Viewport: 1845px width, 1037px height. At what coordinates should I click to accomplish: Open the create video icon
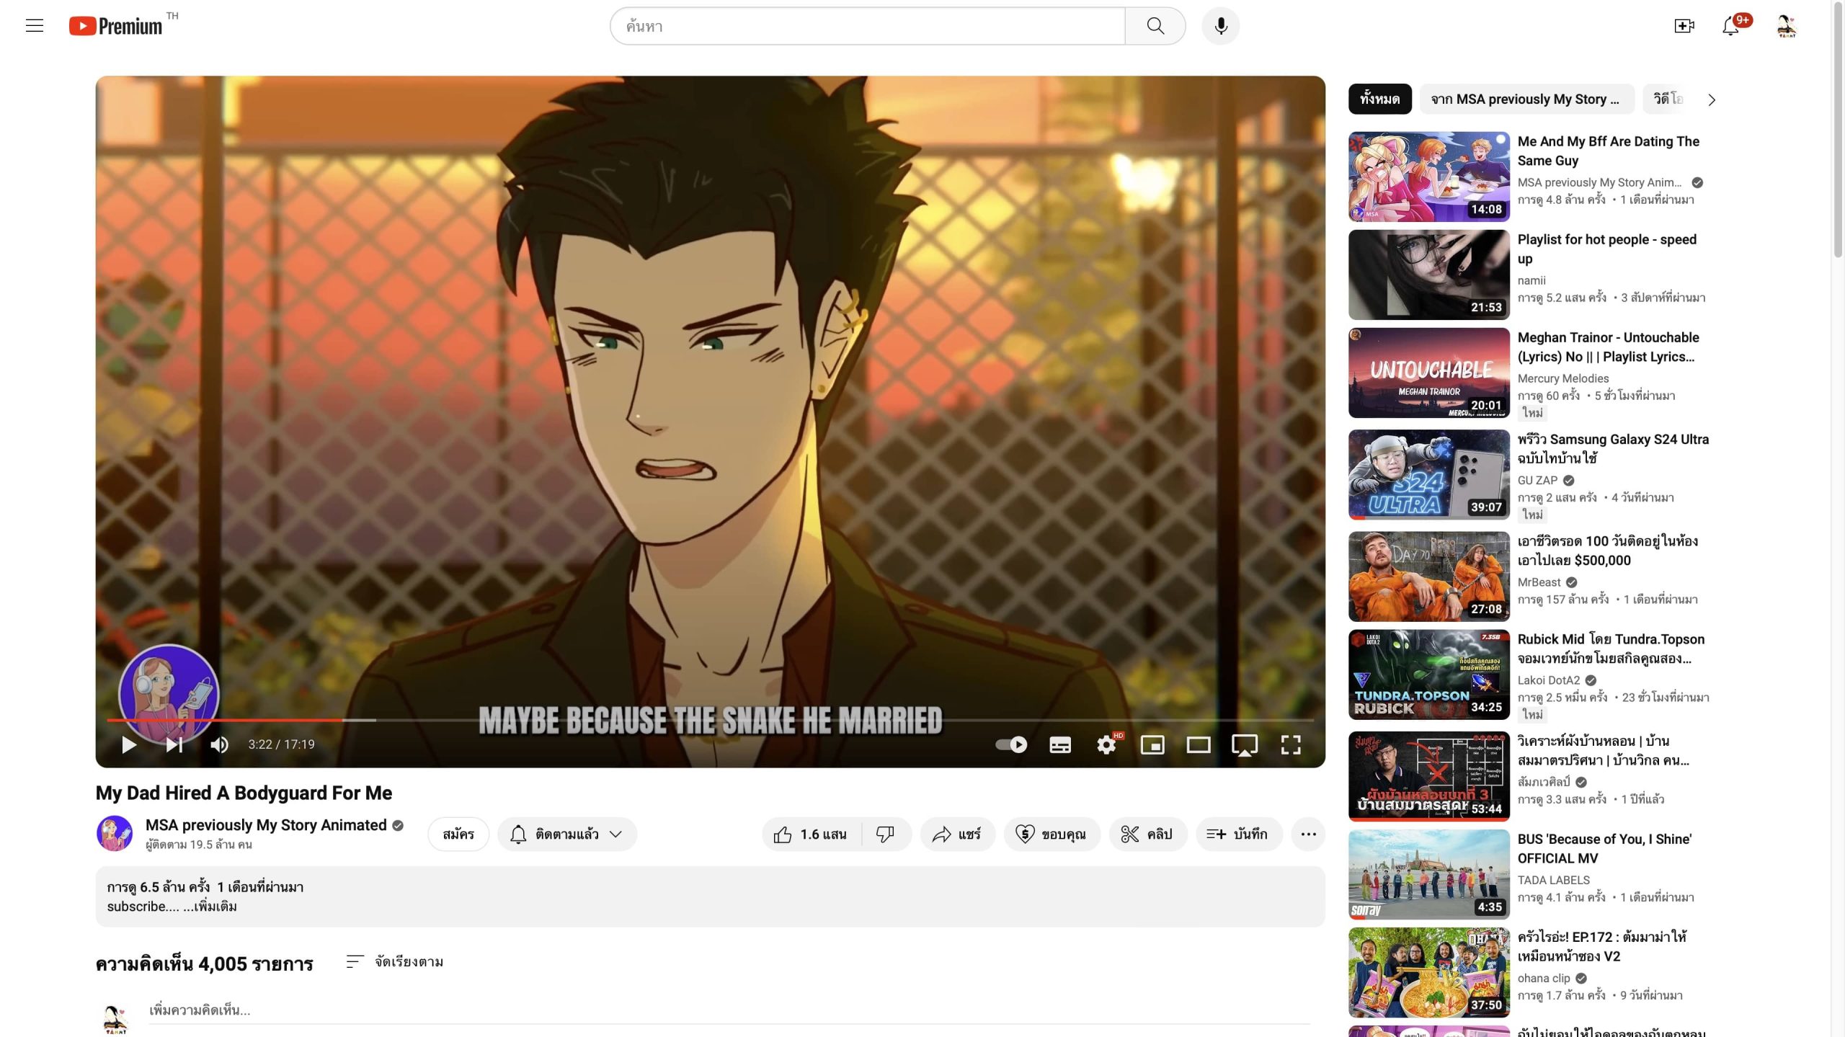tap(1684, 26)
